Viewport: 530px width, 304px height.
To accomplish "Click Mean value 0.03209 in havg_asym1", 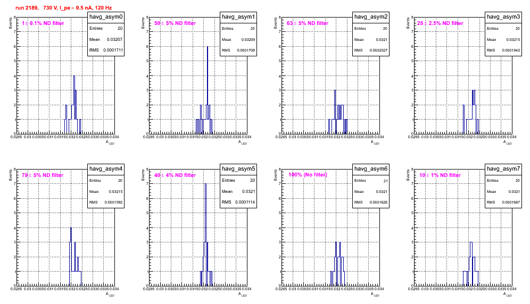I will click(248, 39).
